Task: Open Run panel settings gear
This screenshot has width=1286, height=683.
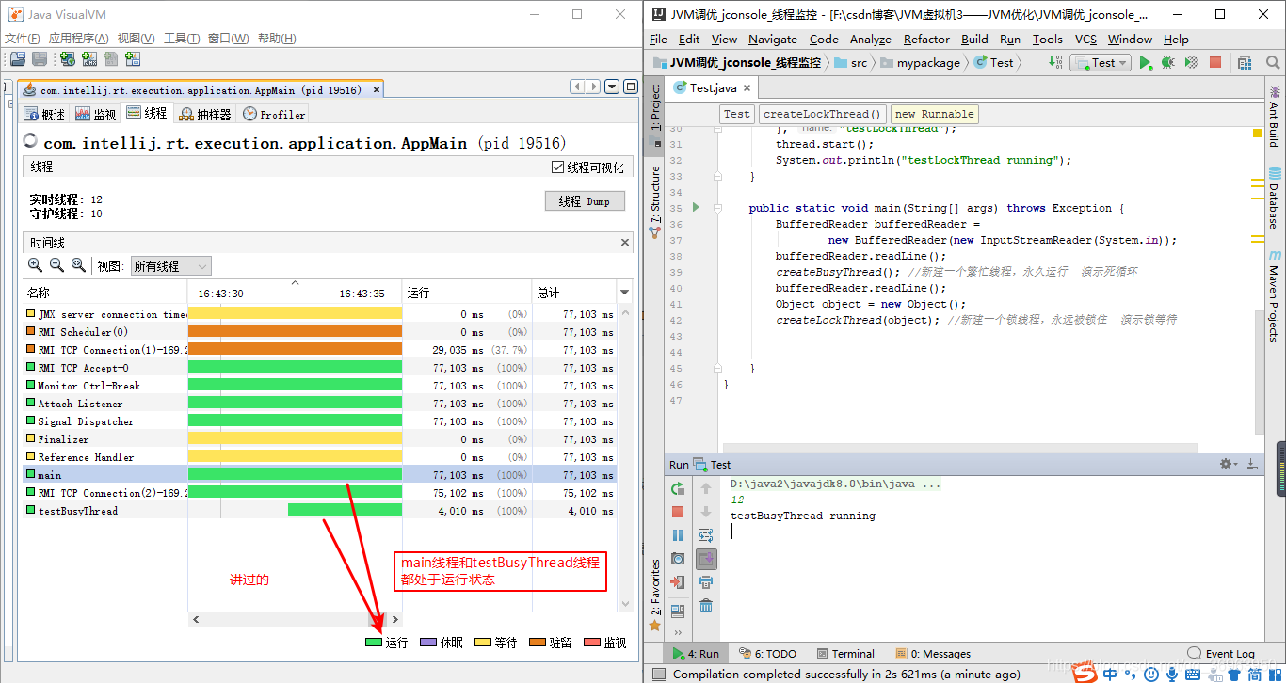Action: click(x=1228, y=464)
